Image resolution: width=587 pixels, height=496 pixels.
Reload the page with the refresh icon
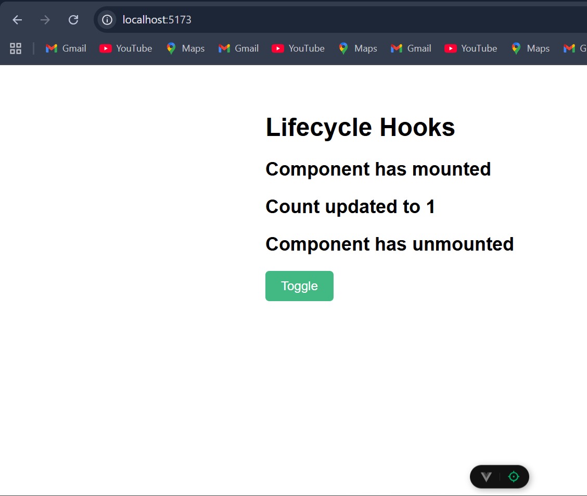tap(73, 19)
